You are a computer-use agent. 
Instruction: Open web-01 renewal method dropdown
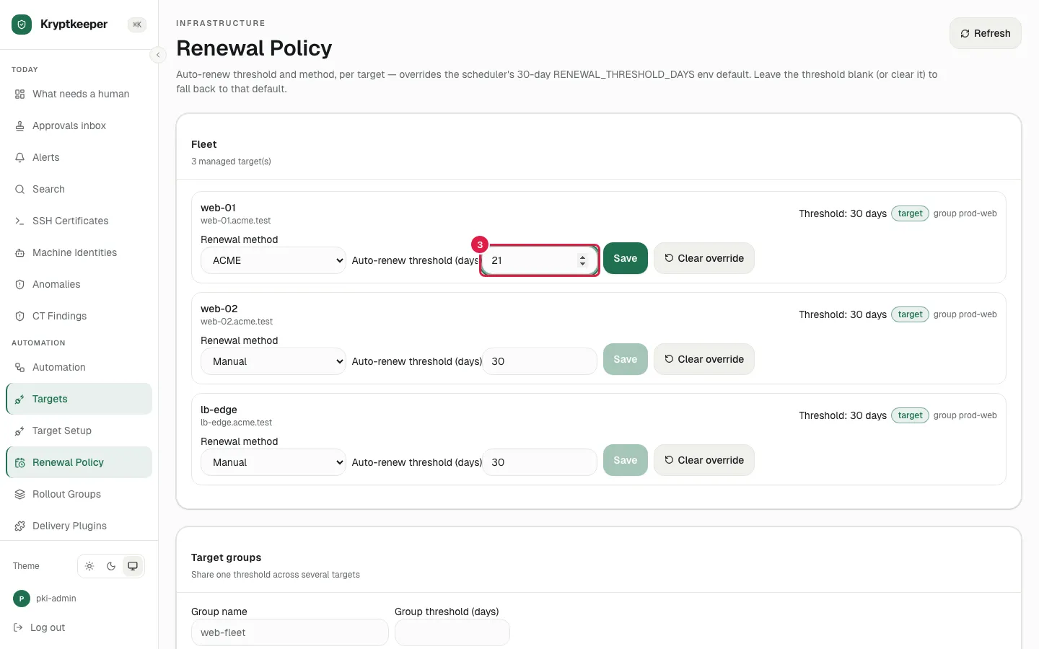click(x=273, y=260)
